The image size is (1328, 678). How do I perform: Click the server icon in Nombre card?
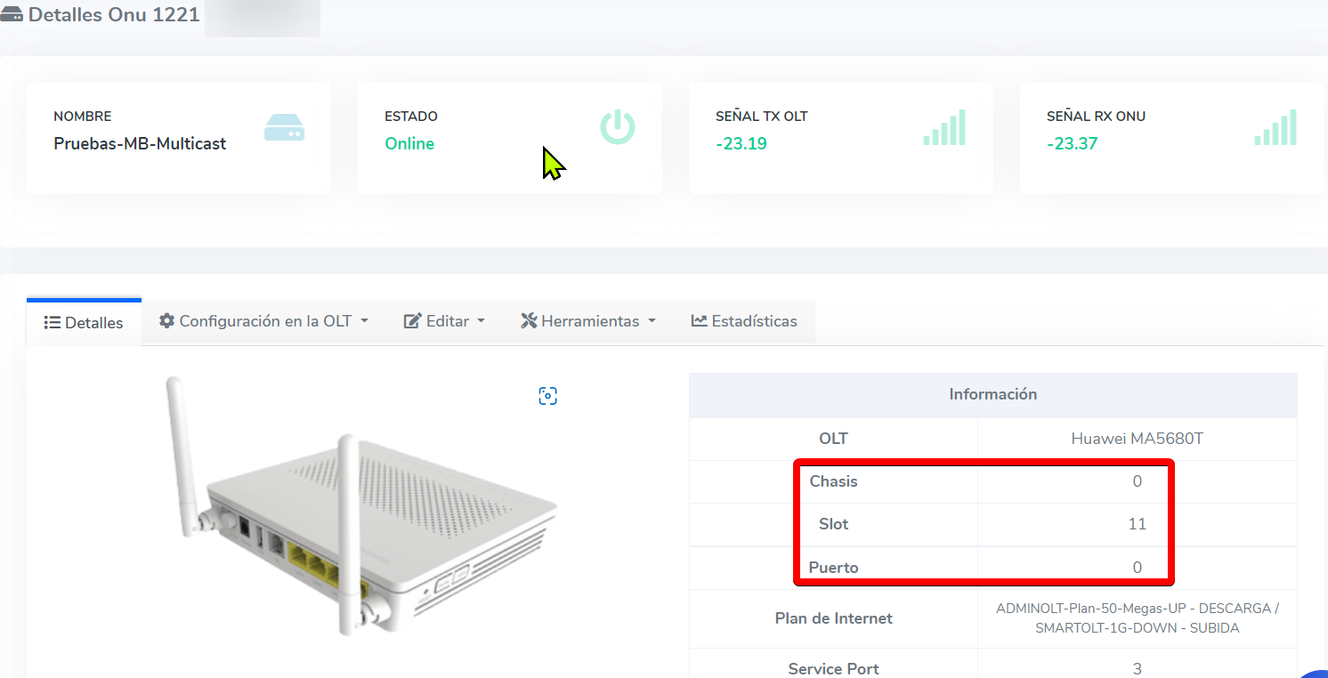pyautogui.click(x=284, y=128)
